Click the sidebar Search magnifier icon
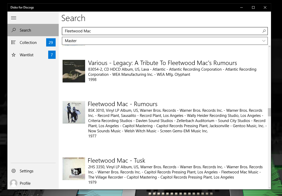 (14, 30)
